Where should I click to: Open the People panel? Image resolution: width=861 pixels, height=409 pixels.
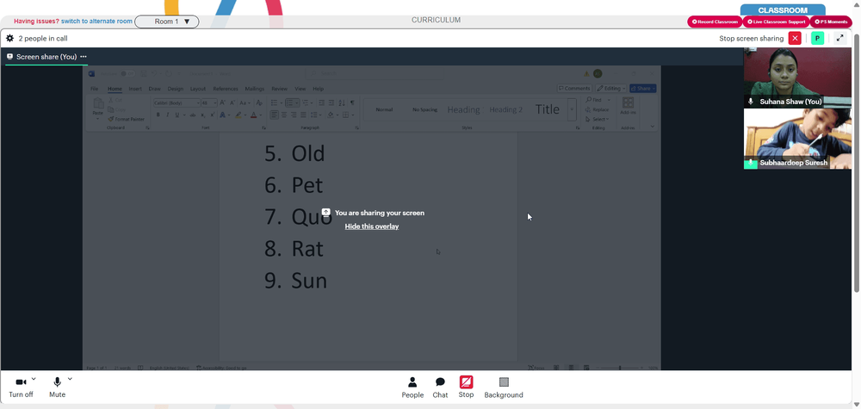[x=412, y=387]
